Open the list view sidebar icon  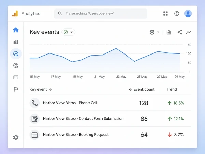point(16,77)
